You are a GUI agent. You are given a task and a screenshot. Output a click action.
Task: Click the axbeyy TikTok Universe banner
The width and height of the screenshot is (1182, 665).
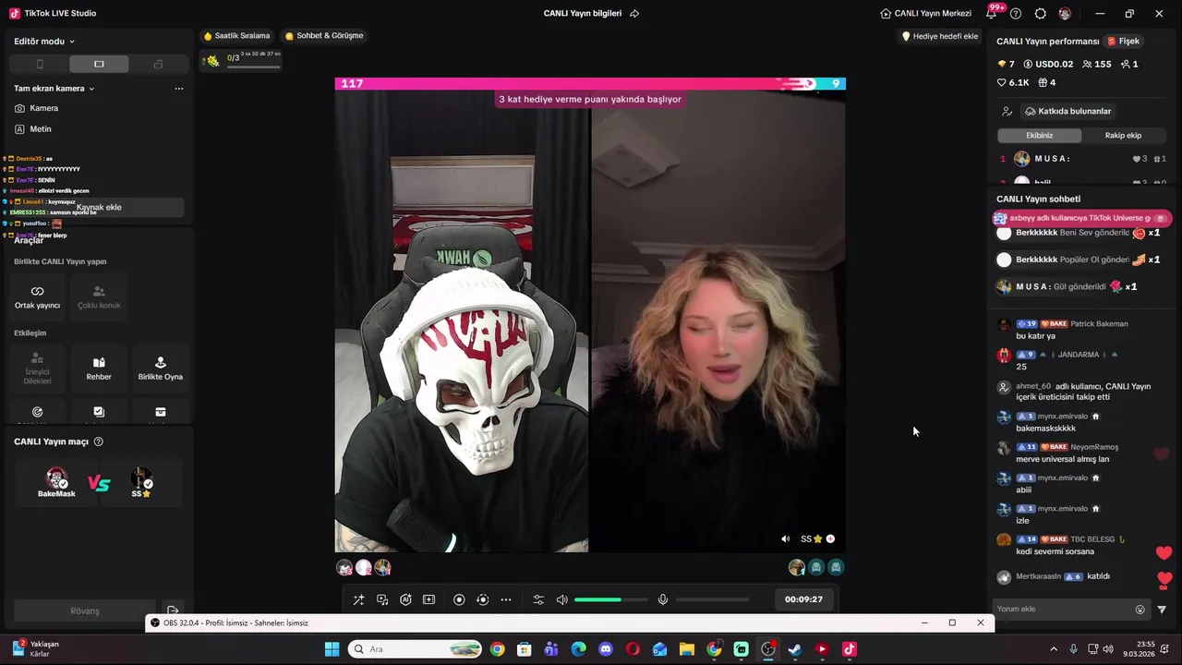pos(1081,218)
